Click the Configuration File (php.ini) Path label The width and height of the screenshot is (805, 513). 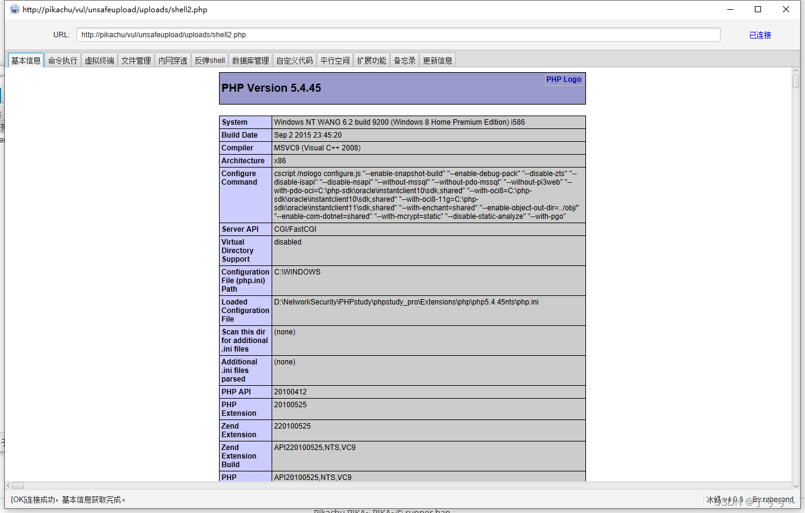(x=245, y=281)
